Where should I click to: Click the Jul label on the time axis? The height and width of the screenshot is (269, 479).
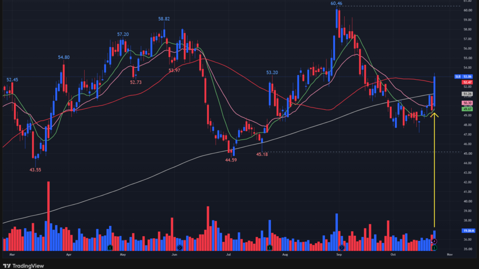tap(228, 255)
